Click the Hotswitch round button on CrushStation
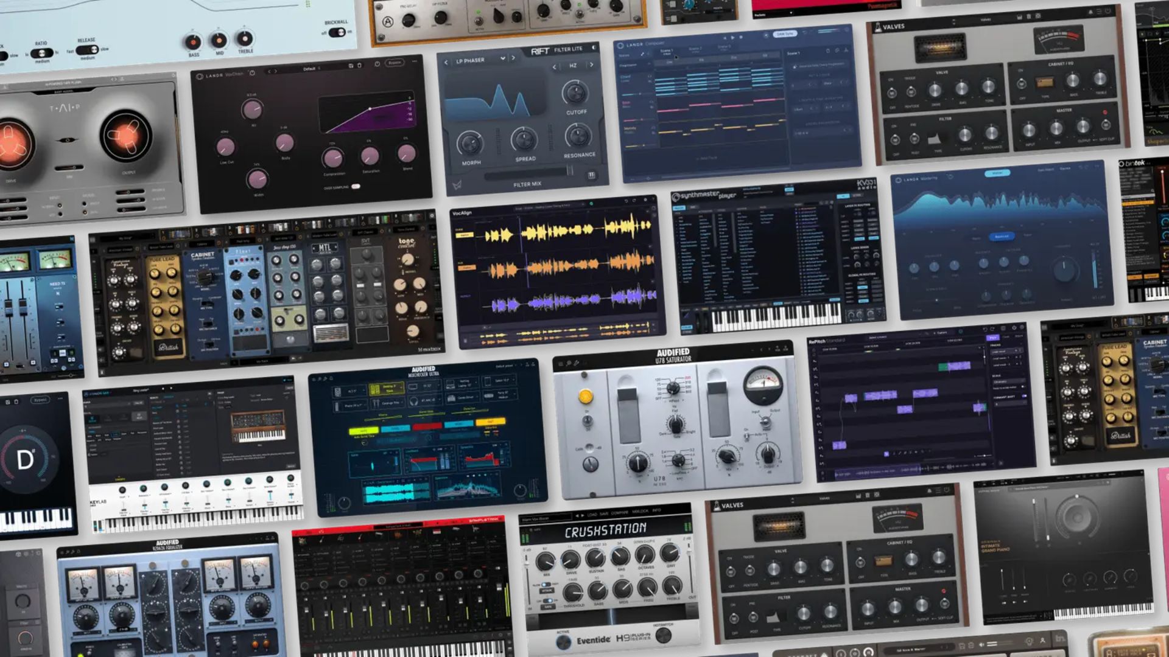The height and width of the screenshot is (657, 1169). coord(664,635)
